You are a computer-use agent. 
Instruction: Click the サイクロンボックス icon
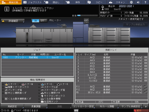[x=42, y=96]
